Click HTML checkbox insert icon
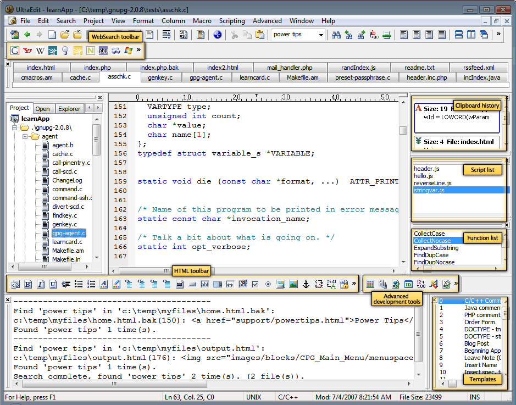This screenshot has width=516, height=405. tap(255, 284)
